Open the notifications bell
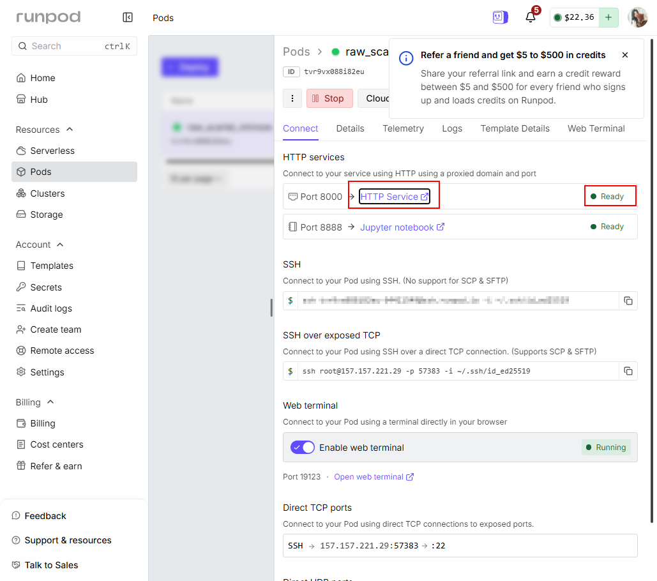Screen dimensions: 657x581 [x=531, y=17]
